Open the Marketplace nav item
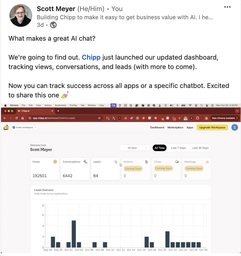This screenshot has width=241, height=256. pyautogui.click(x=175, y=127)
